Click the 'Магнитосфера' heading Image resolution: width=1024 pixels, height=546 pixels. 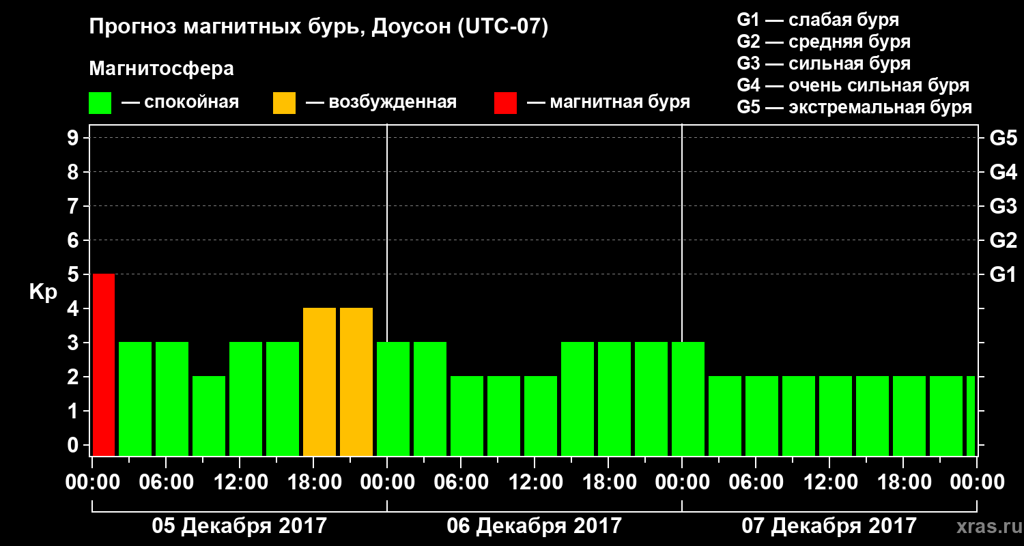pos(161,69)
